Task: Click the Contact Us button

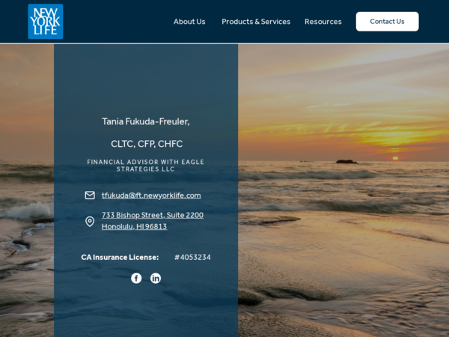Action: [387, 22]
